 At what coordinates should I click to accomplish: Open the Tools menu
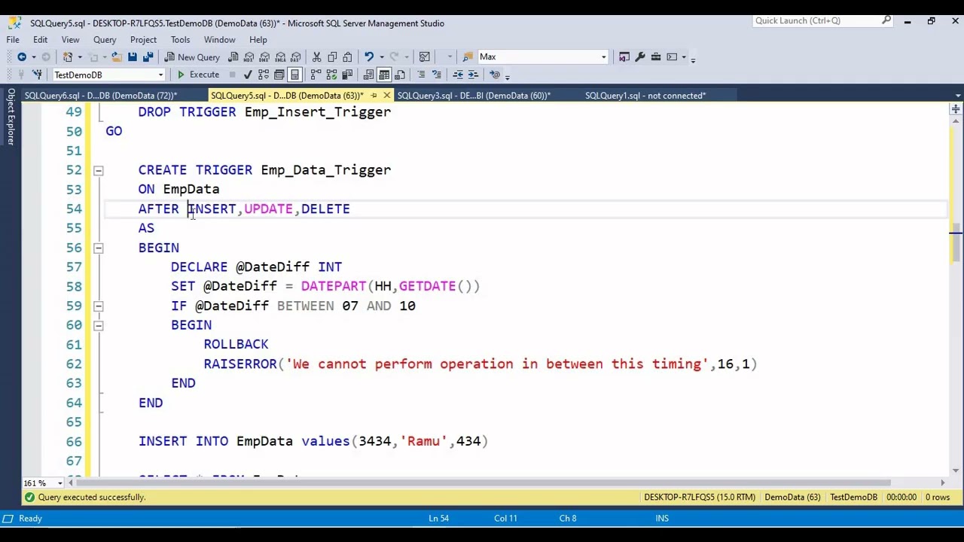click(x=180, y=39)
